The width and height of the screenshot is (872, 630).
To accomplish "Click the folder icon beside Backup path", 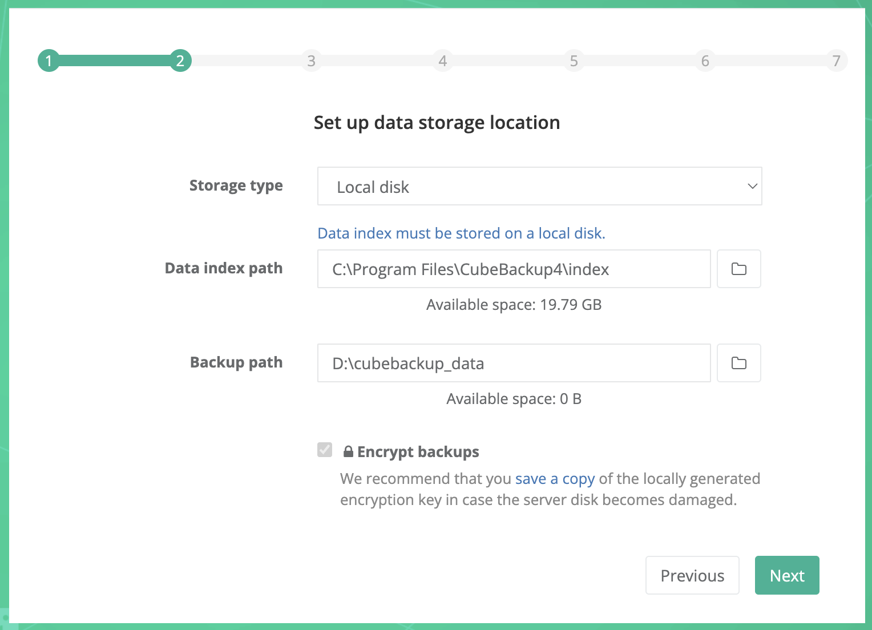I will coord(738,363).
